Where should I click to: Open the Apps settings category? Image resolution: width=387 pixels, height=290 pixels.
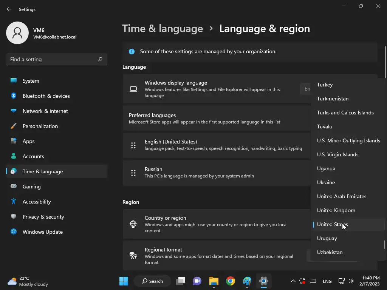(x=57, y=141)
